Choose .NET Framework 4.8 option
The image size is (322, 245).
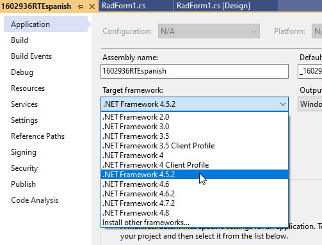pyautogui.click(x=195, y=213)
